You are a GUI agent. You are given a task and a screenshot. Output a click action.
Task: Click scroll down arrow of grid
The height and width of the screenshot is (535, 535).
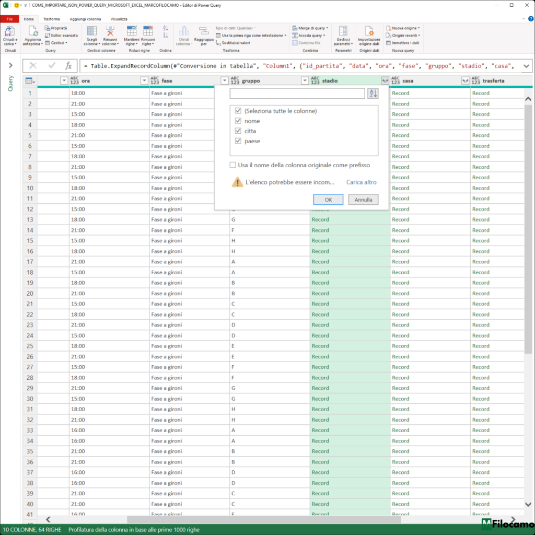pos(528,504)
